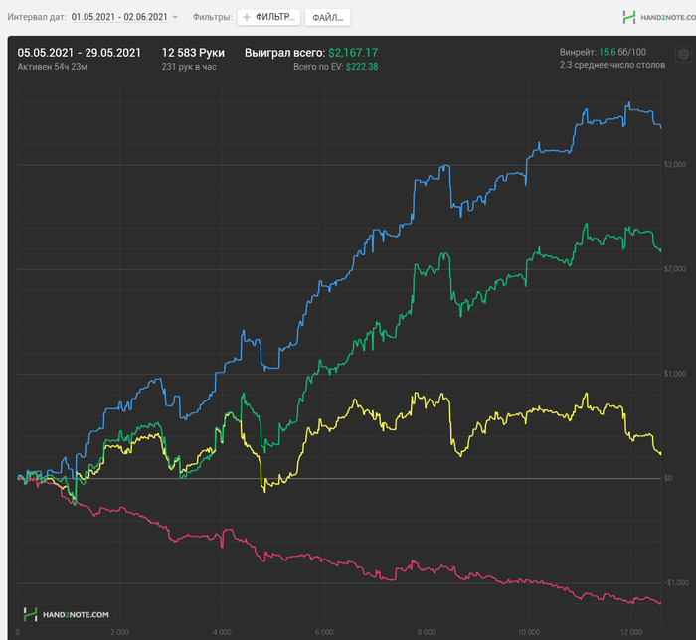Open the ФАЙЛ filter button
The height and width of the screenshot is (640, 696).
(x=327, y=17)
